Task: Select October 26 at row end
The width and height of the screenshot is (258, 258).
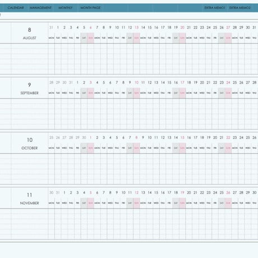Action: click(x=254, y=137)
